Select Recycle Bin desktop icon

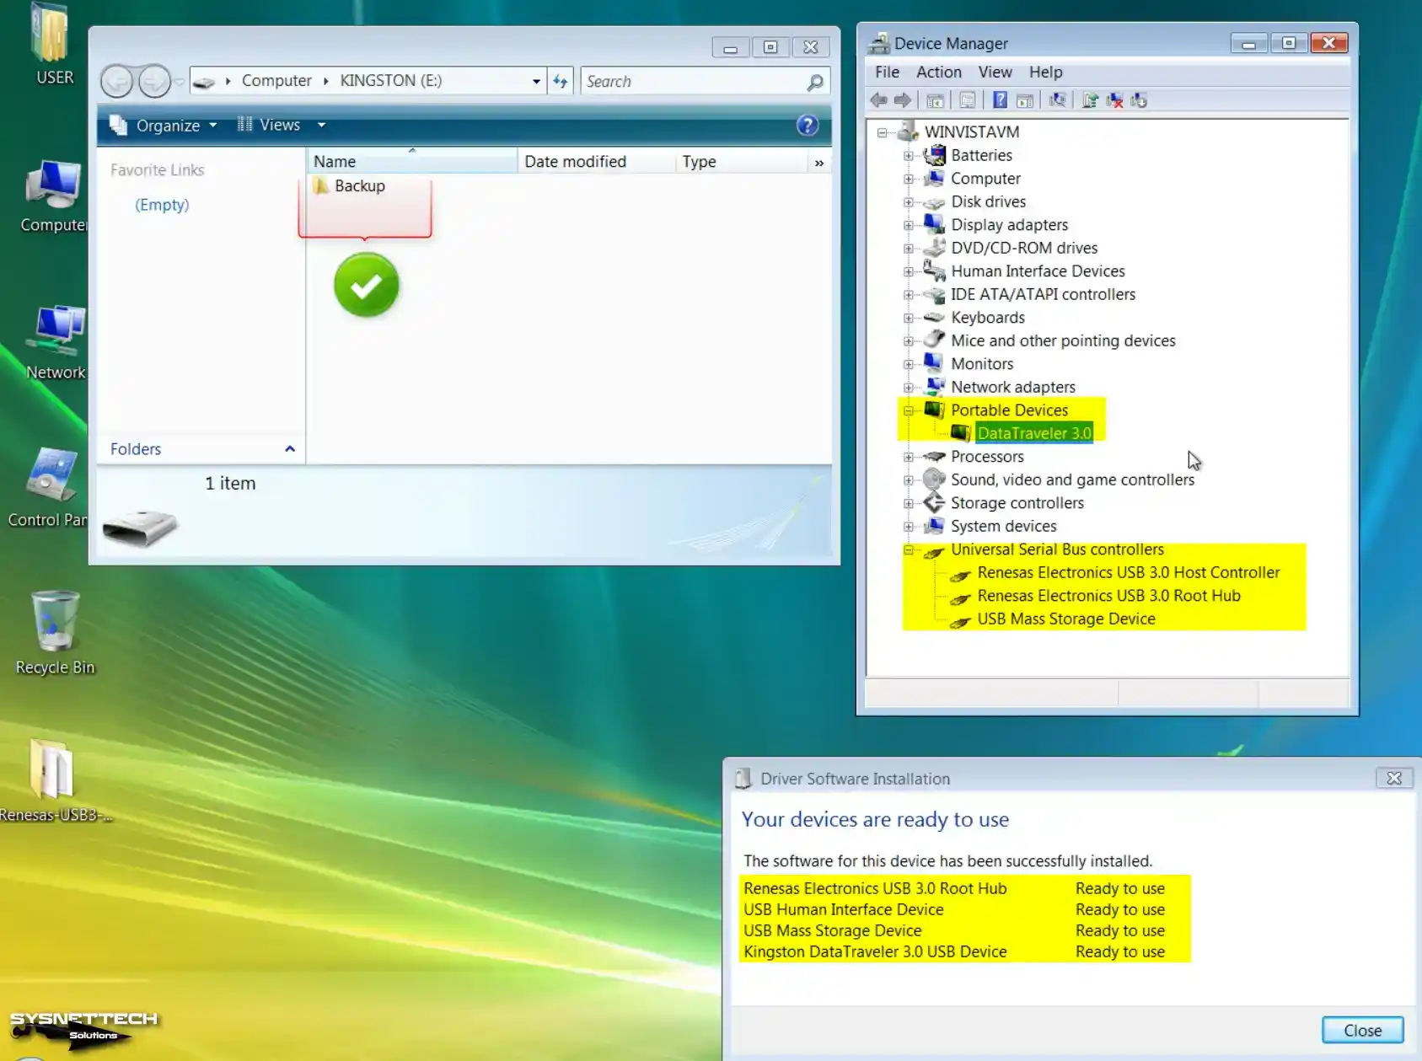click(55, 633)
